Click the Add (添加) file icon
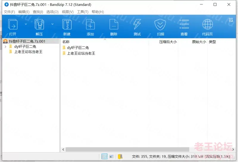The height and width of the screenshot is (162, 238). point(90,24)
